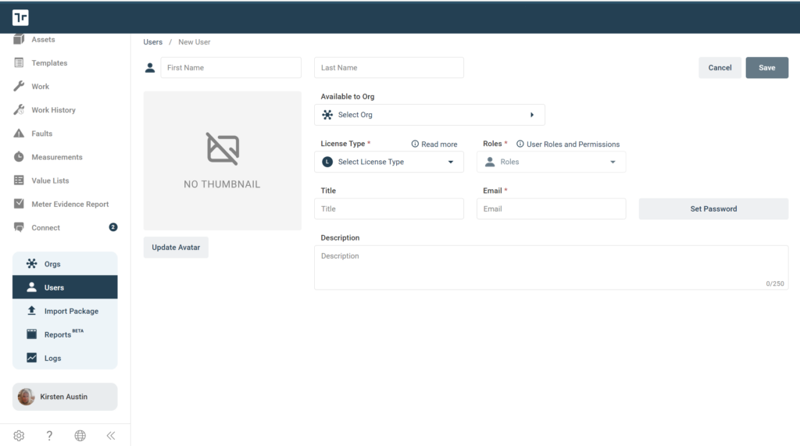Open Meter Evidence Report
The width and height of the screenshot is (800, 446).
click(x=70, y=204)
